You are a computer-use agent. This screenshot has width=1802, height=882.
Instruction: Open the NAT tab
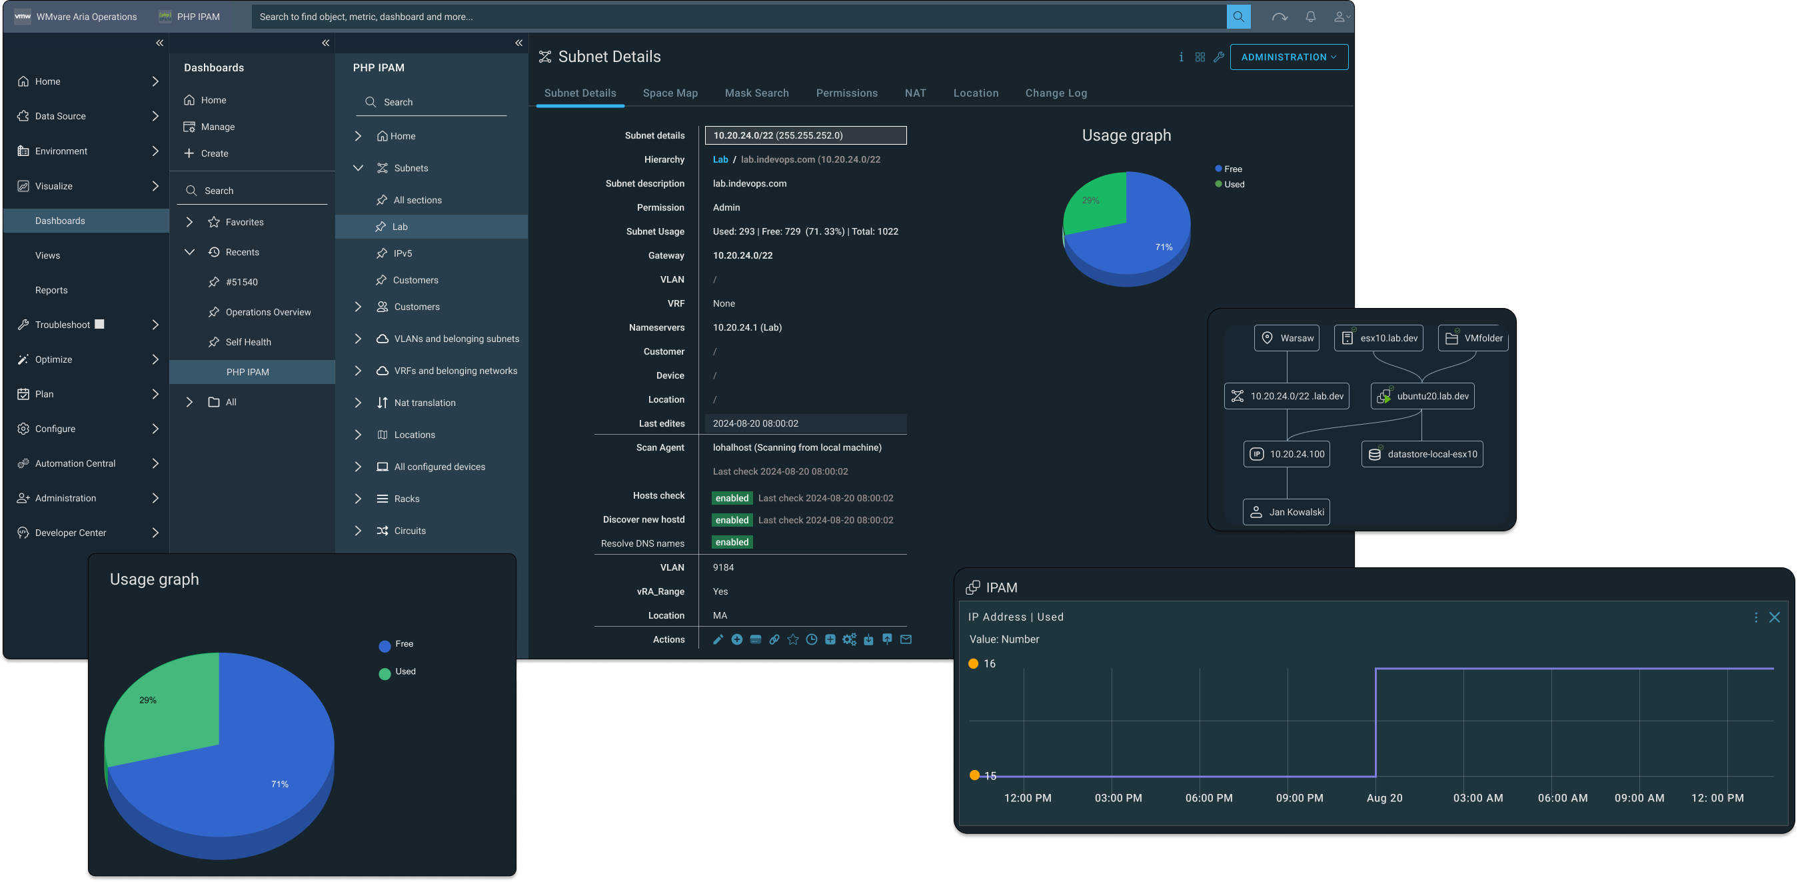(x=915, y=93)
